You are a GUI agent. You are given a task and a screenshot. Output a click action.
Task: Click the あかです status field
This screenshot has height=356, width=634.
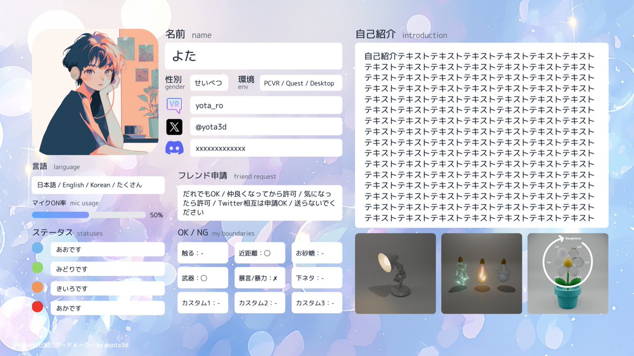point(108,308)
